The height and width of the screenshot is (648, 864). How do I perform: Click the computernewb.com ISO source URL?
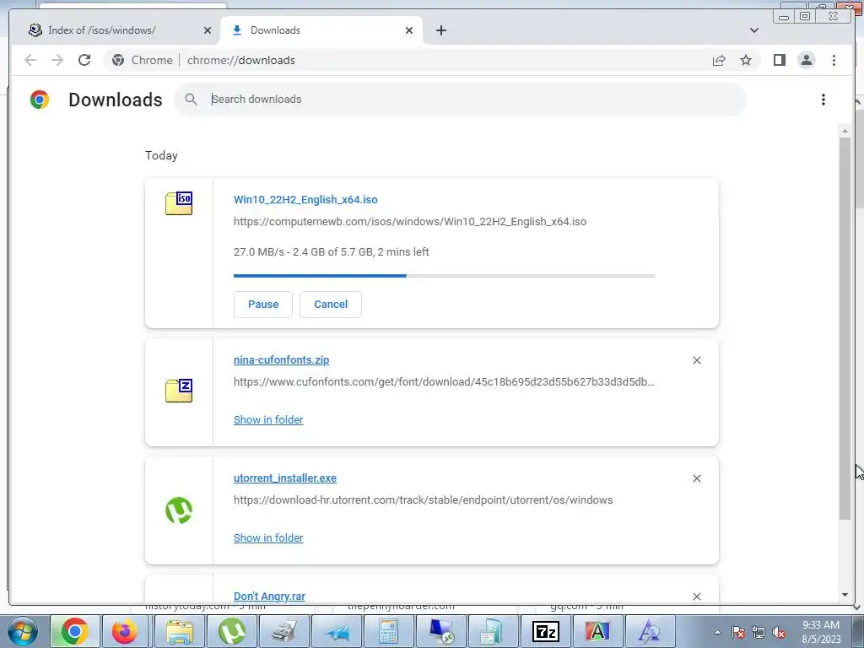[x=410, y=222]
